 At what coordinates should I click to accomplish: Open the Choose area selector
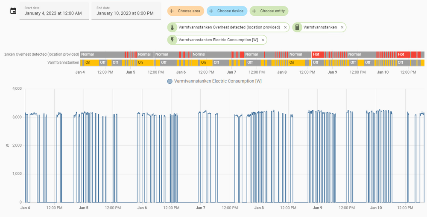pyautogui.click(x=185, y=11)
